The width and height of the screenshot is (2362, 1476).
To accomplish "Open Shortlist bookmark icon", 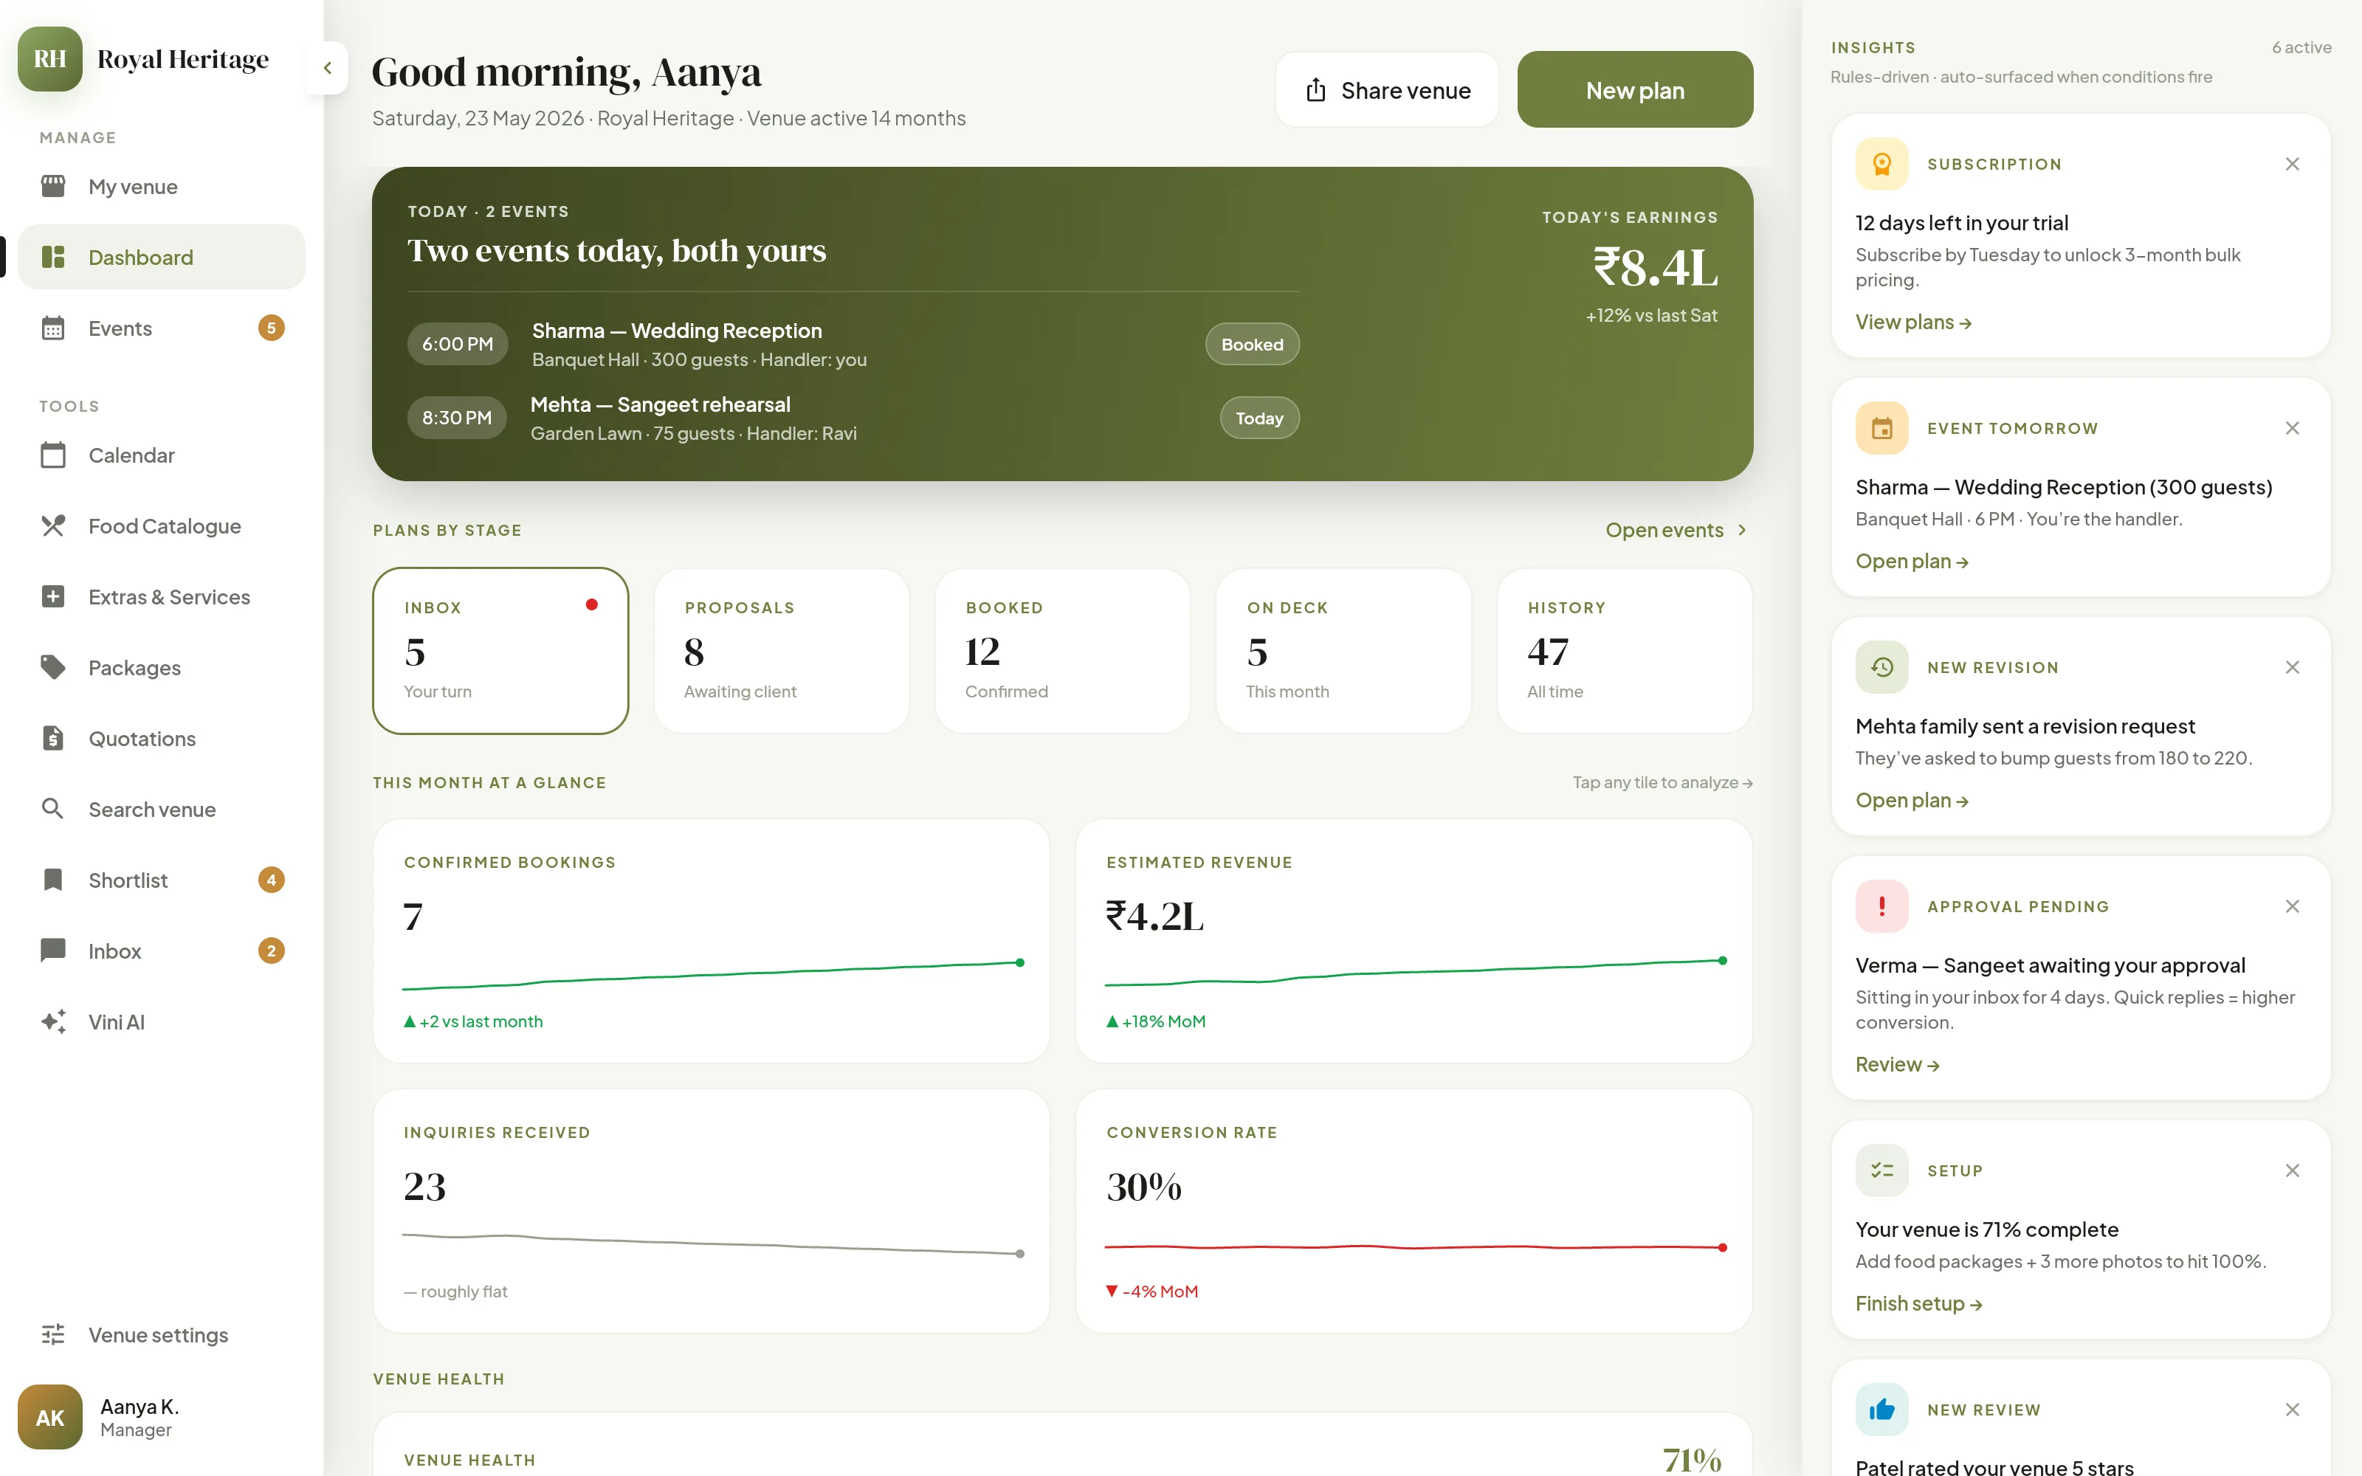I will point(52,880).
